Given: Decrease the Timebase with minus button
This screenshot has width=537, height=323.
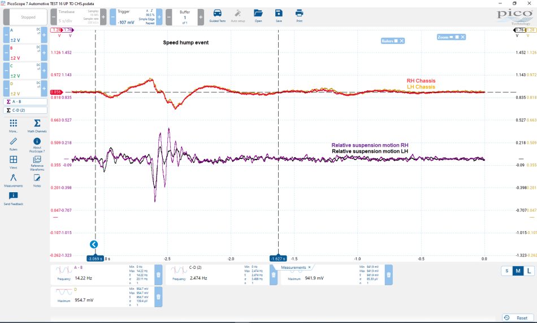Looking at the screenshot, I should 54,17.
